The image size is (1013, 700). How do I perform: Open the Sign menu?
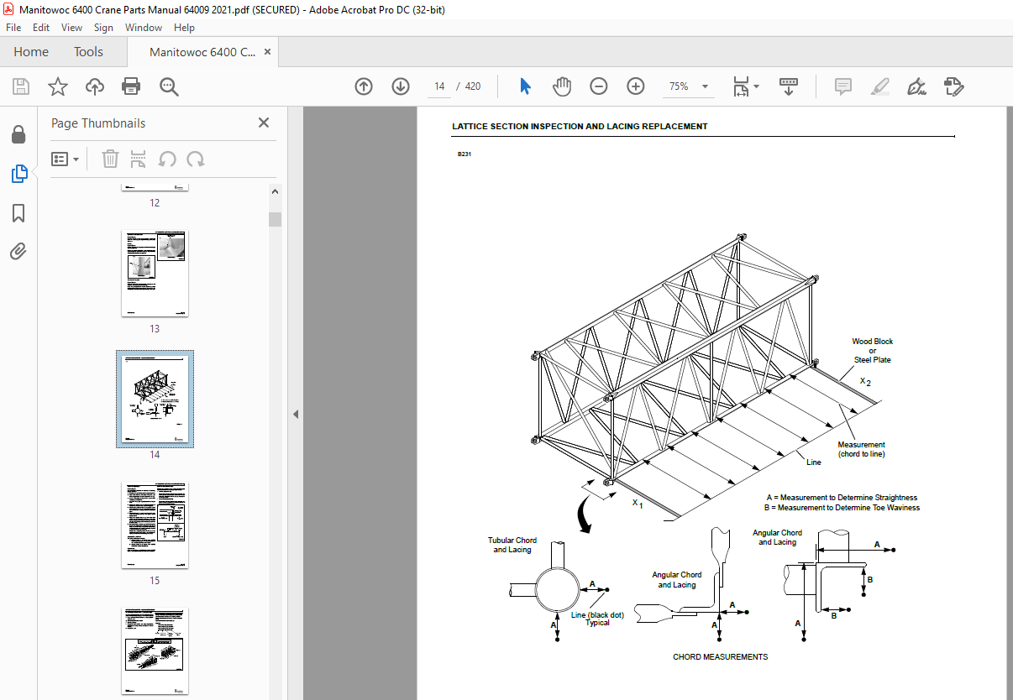click(x=103, y=28)
